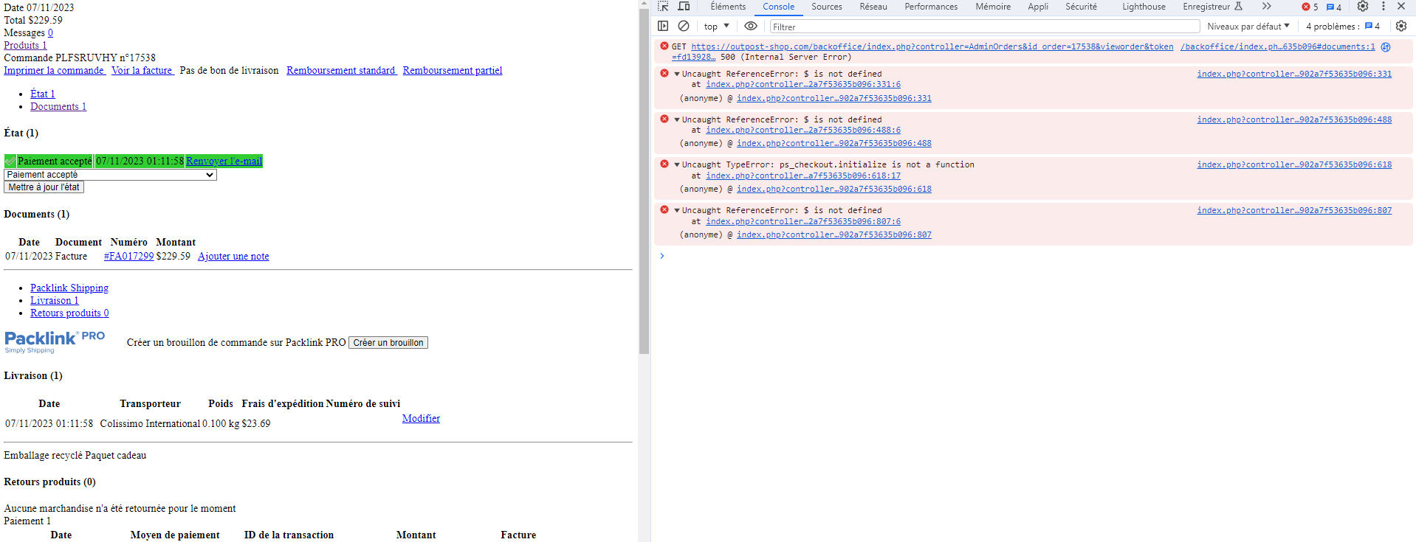Open the 'Paiement accepté' order status dropdown
Screen dimensions: 1416x542
point(110,175)
